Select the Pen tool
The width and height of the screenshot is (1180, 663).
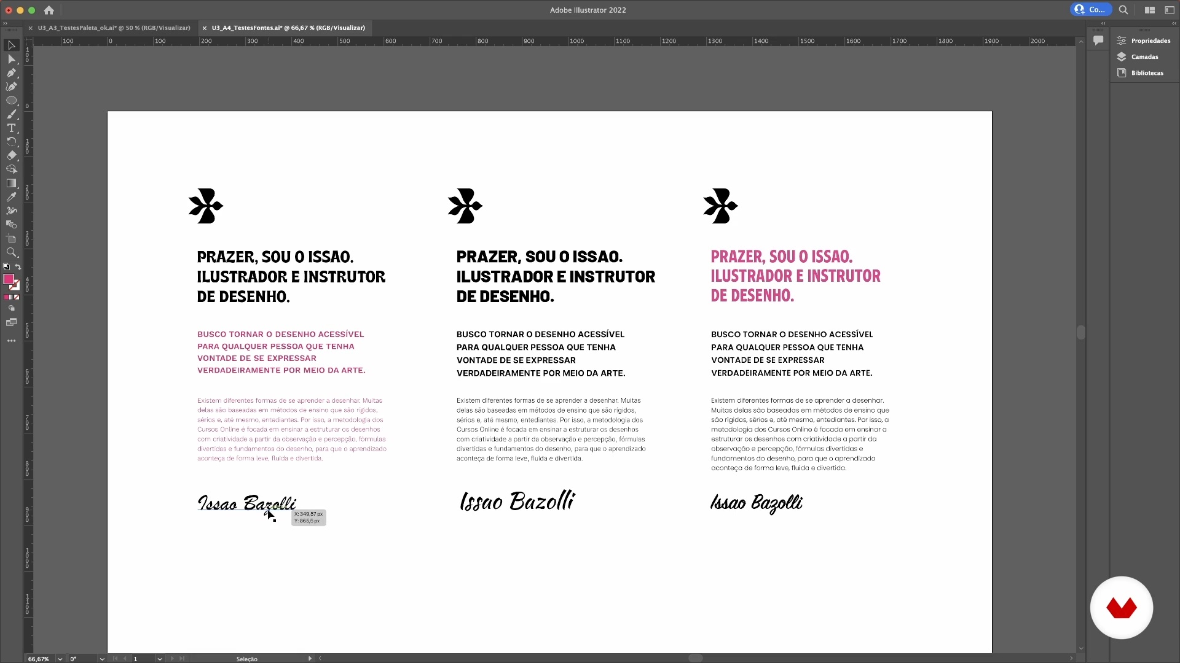[11, 72]
